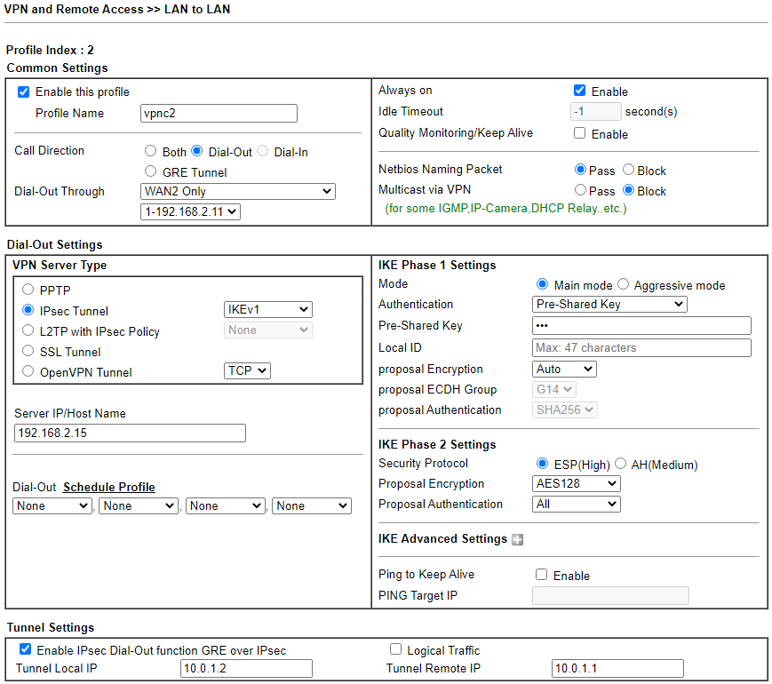Open the IKEv1 version dropdown
772x684 pixels.
[268, 310]
